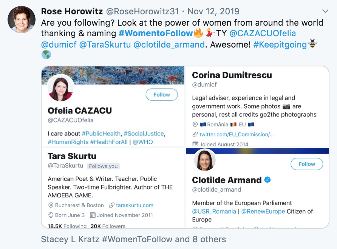Click the #Keepitgoing hashtag
This screenshot has height=249, width=337.
click(280, 45)
